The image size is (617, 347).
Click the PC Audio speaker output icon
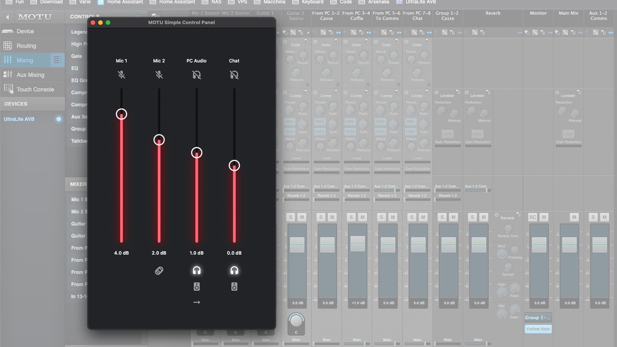[x=197, y=287]
